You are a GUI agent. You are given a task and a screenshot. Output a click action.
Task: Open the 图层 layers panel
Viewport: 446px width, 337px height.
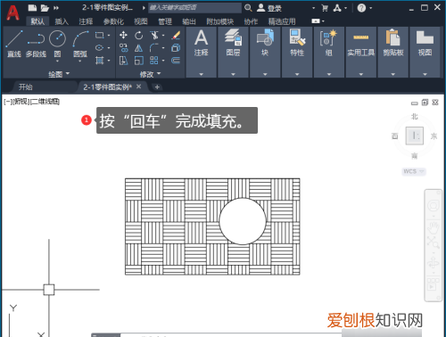point(233,53)
